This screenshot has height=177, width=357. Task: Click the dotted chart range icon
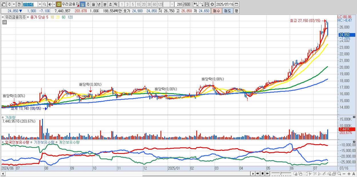pos(305,174)
